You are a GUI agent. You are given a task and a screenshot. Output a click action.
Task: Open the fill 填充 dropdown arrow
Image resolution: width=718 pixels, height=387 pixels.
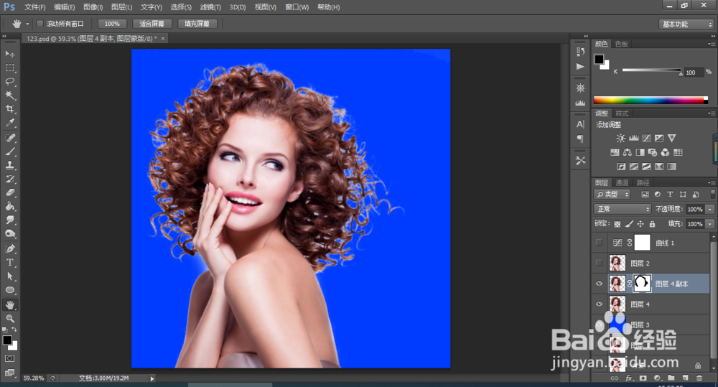(710, 224)
